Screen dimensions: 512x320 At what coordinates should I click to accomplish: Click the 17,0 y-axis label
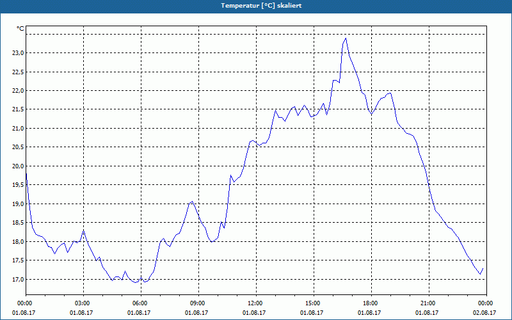click(18, 279)
